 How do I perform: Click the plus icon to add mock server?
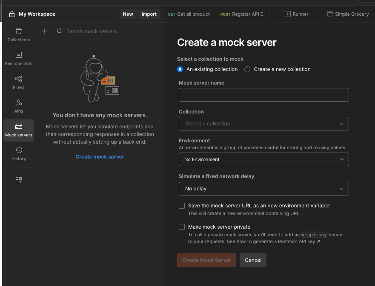point(45,31)
